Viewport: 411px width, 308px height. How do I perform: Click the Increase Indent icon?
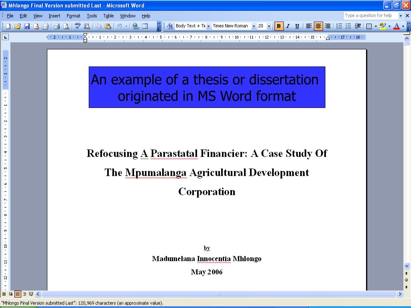point(358,26)
